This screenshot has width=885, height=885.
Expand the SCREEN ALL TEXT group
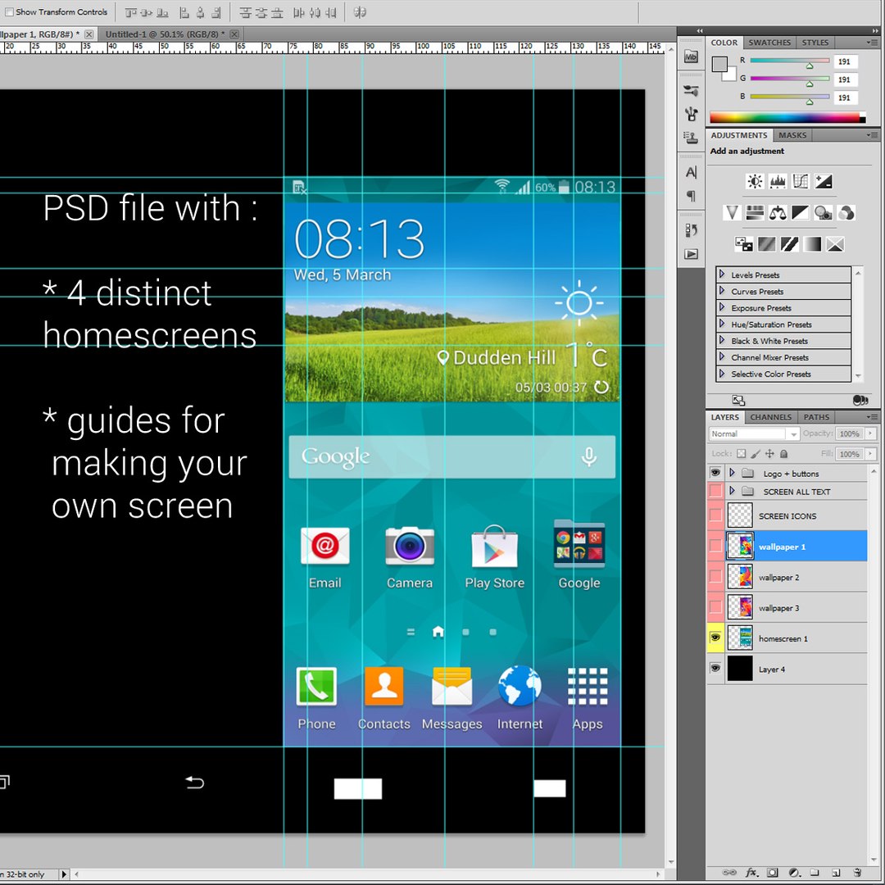tap(732, 491)
